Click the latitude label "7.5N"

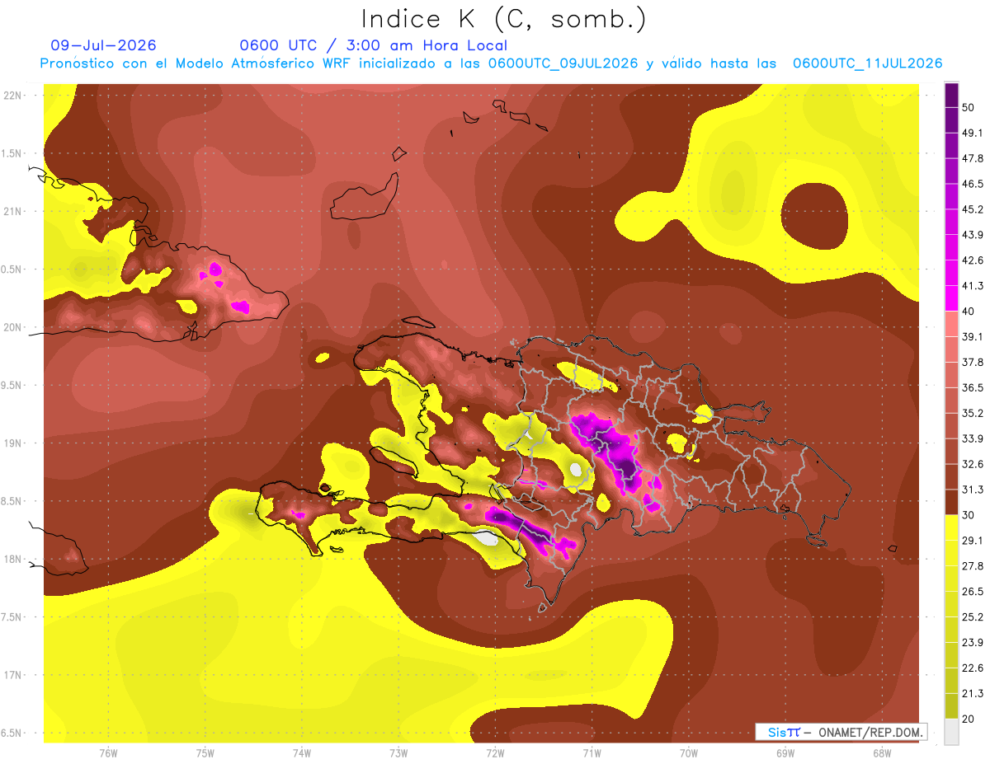click(x=12, y=617)
